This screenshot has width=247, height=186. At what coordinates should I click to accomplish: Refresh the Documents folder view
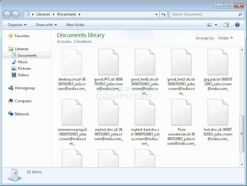tap(163, 14)
